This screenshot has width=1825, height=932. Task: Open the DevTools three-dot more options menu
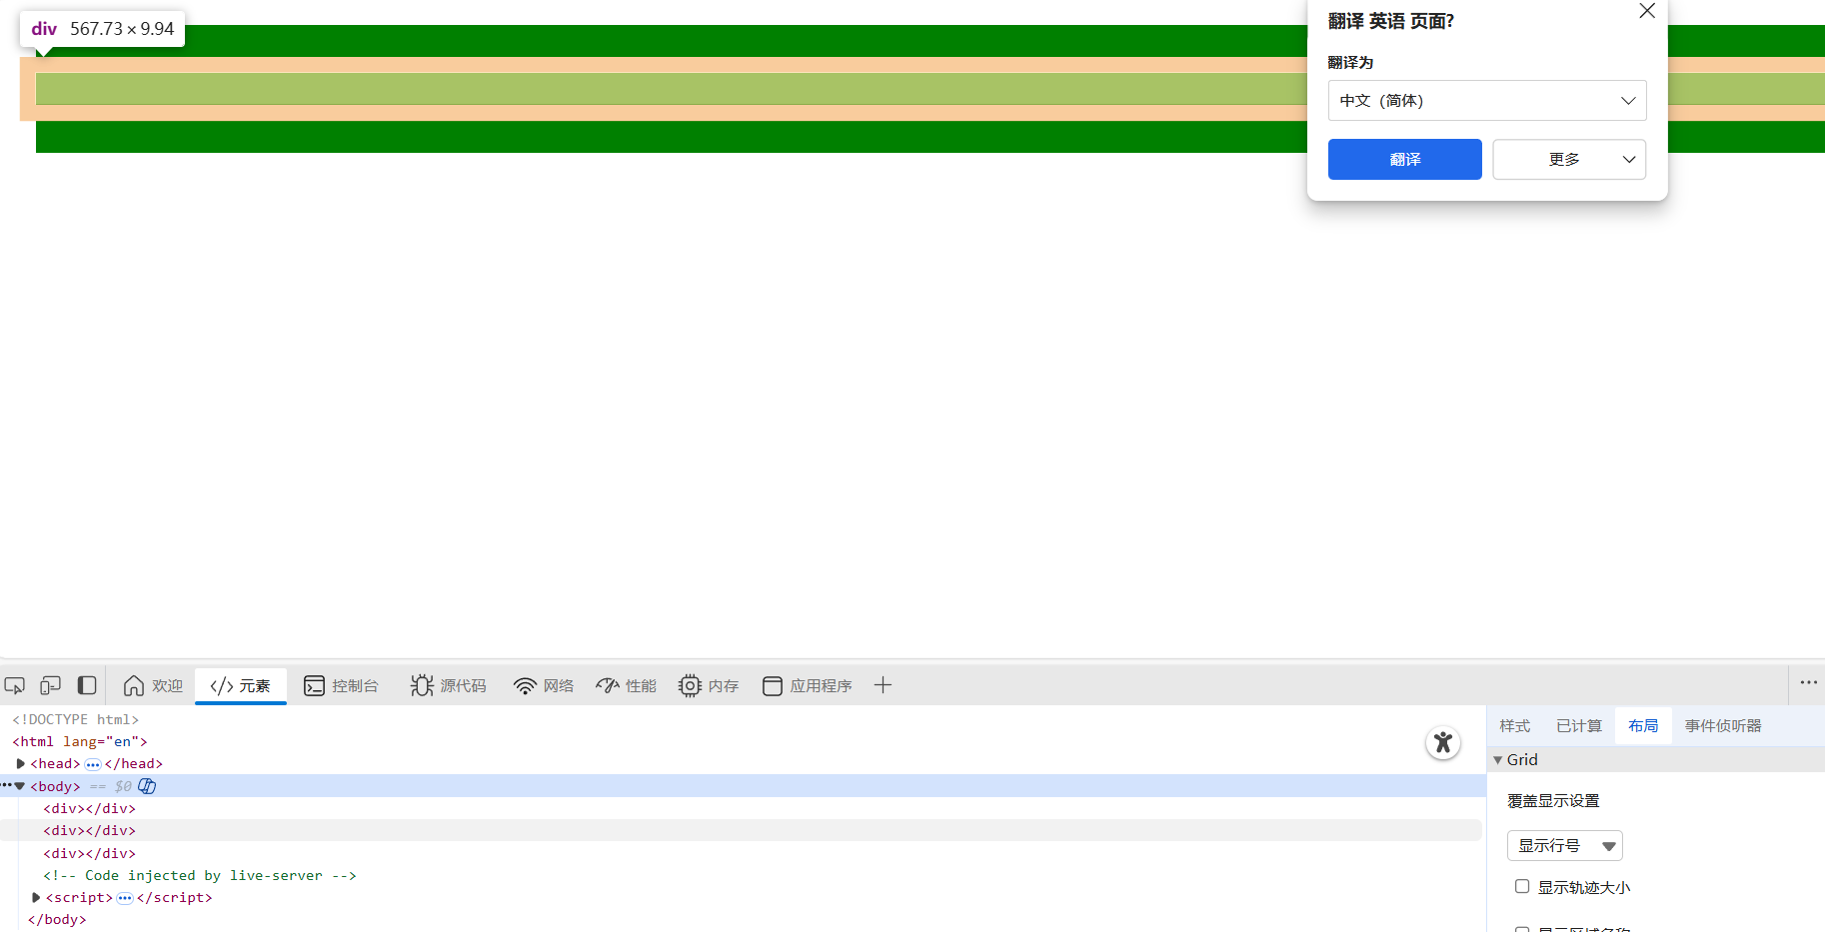point(1809,683)
